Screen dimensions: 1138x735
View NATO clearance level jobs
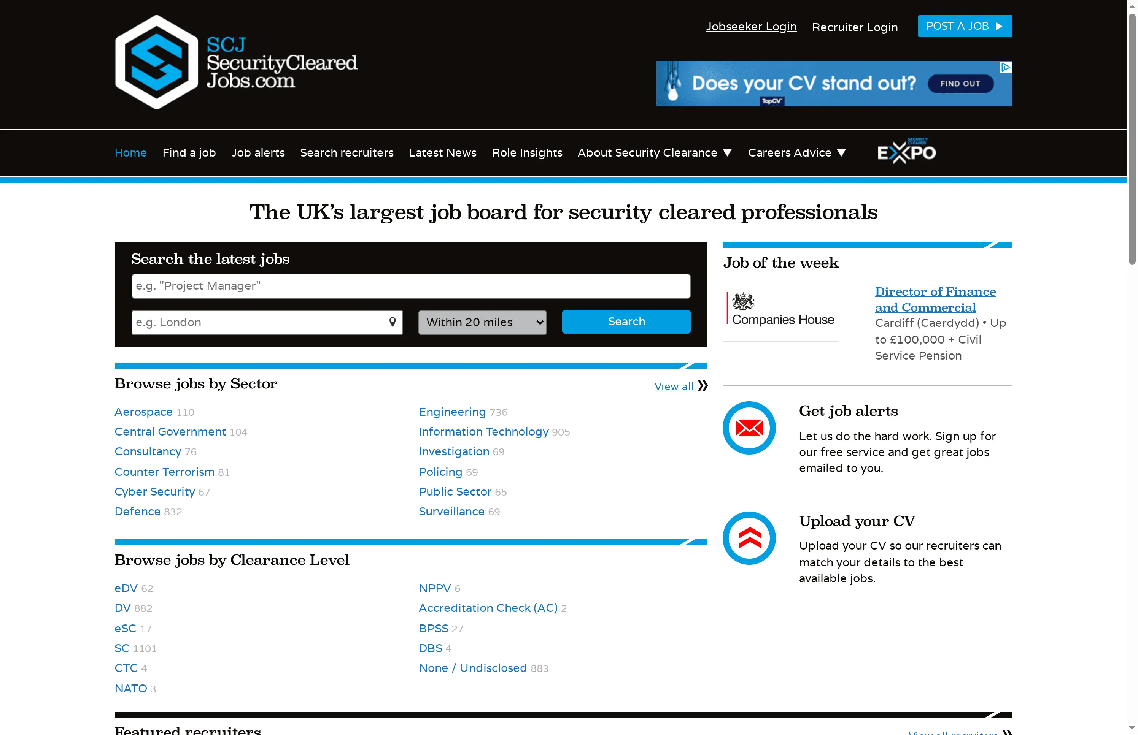(x=131, y=688)
